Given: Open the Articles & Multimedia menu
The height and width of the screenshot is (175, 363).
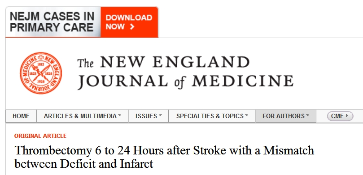Looking at the screenshot, I should tap(83, 116).
